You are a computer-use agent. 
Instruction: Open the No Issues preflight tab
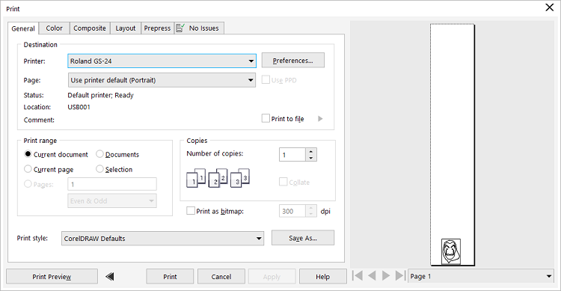pos(199,28)
